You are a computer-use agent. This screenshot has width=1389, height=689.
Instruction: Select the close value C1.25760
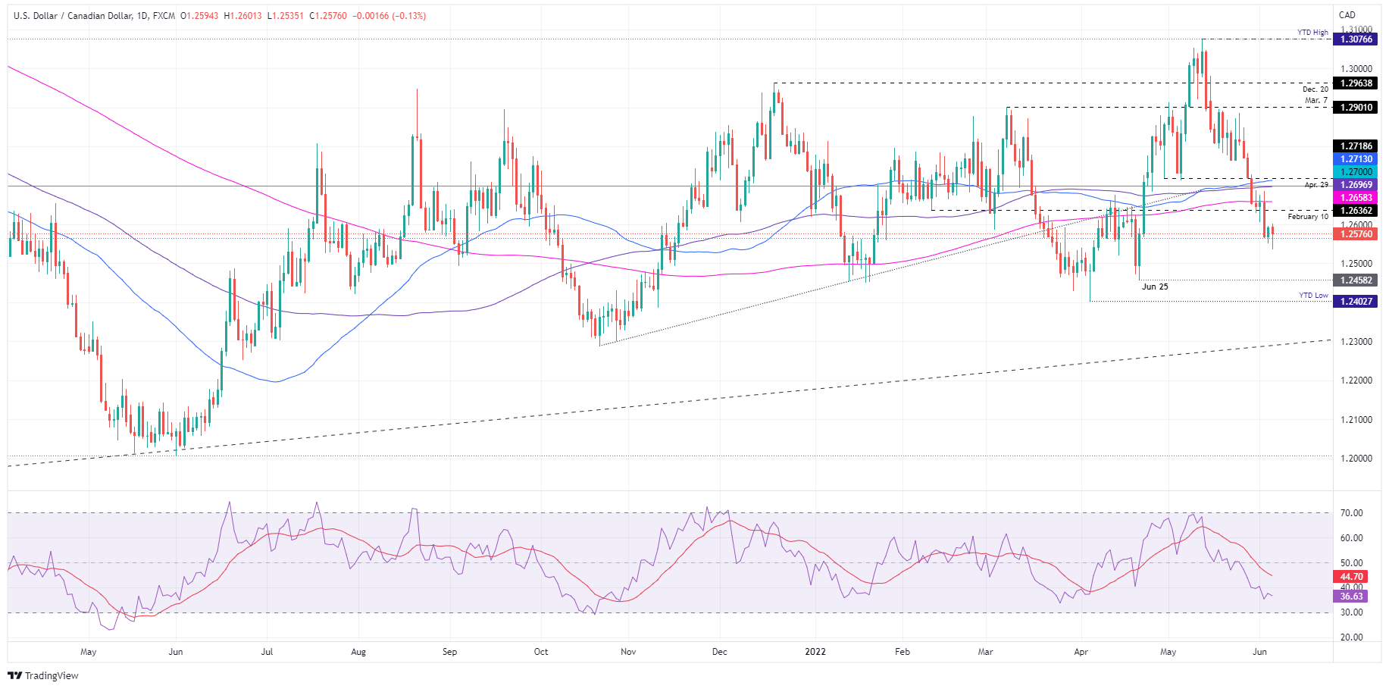coord(329,15)
